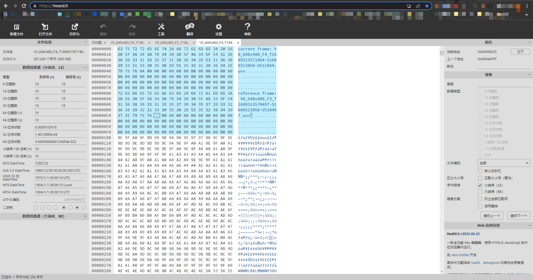The width and height of the screenshot is (533, 280).
Task: Click the 0x0004AFFF previous address value
Action: (x=487, y=59)
